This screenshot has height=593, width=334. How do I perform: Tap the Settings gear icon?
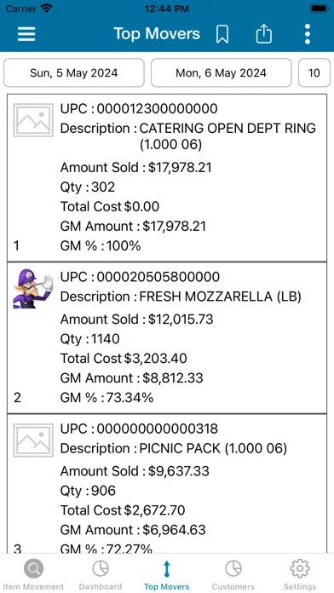coord(300,568)
